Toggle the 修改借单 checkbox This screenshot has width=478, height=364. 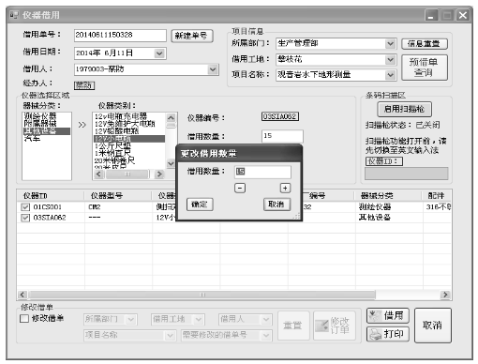point(24,319)
